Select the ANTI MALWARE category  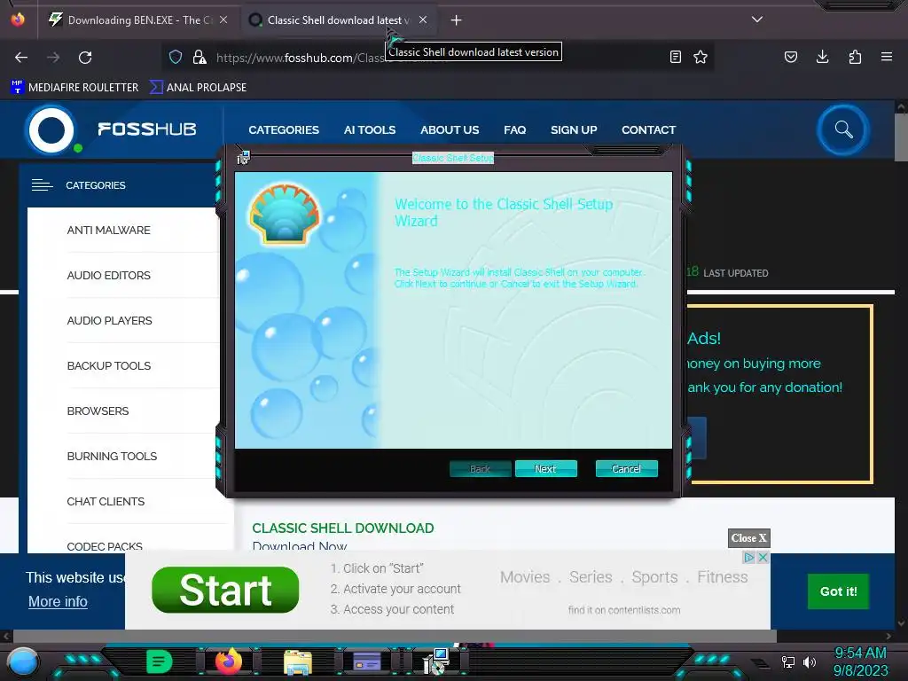(x=109, y=230)
